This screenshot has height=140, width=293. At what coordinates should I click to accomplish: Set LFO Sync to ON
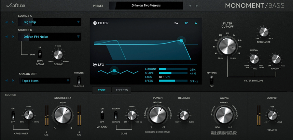pyautogui.click(x=167, y=77)
